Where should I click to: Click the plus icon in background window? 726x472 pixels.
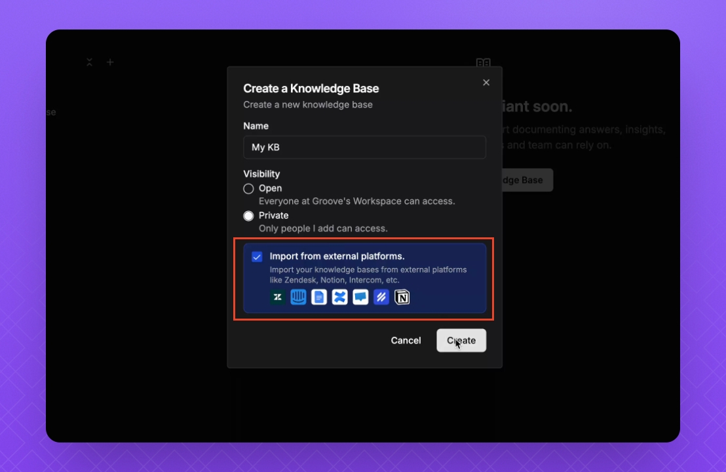(109, 62)
